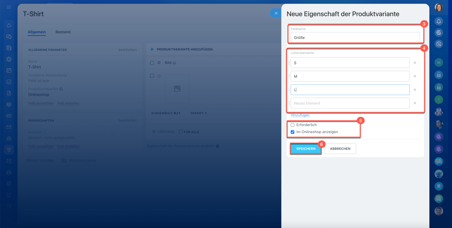Switch to the Bestand tab
Viewport: 452px width, 228px height.
pyautogui.click(x=63, y=32)
